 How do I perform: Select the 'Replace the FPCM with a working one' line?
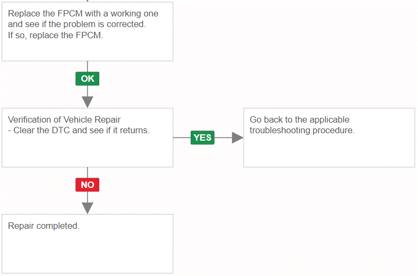tap(83, 13)
